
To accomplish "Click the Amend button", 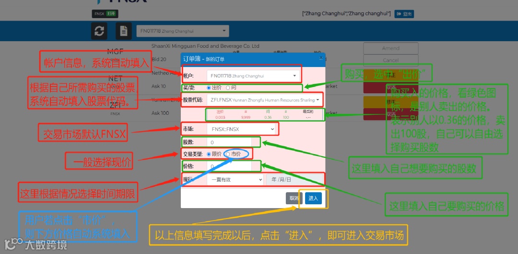I will 391,48.
